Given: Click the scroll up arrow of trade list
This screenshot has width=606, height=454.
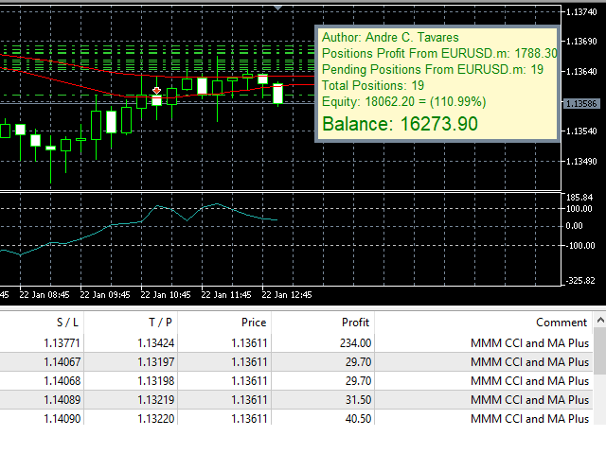Looking at the screenshot, I should [x=600, y=320].
